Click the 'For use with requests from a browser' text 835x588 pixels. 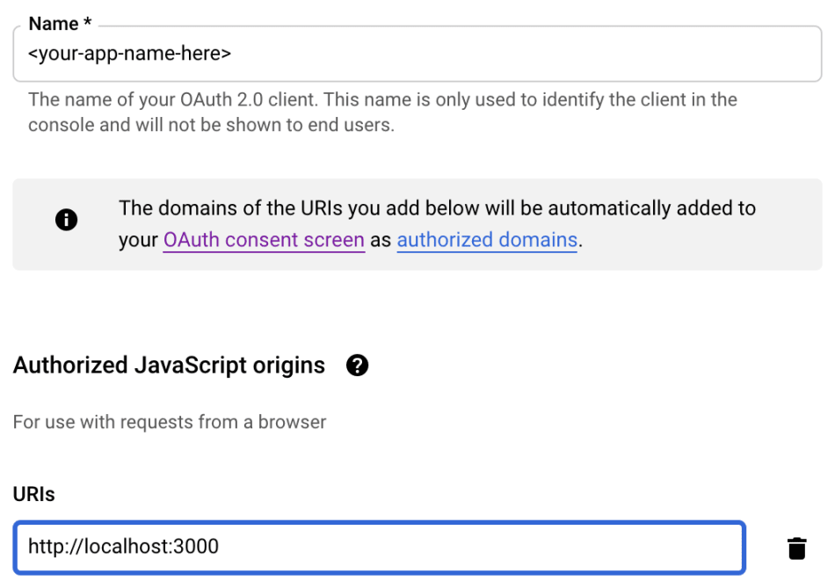click(170, 422)
